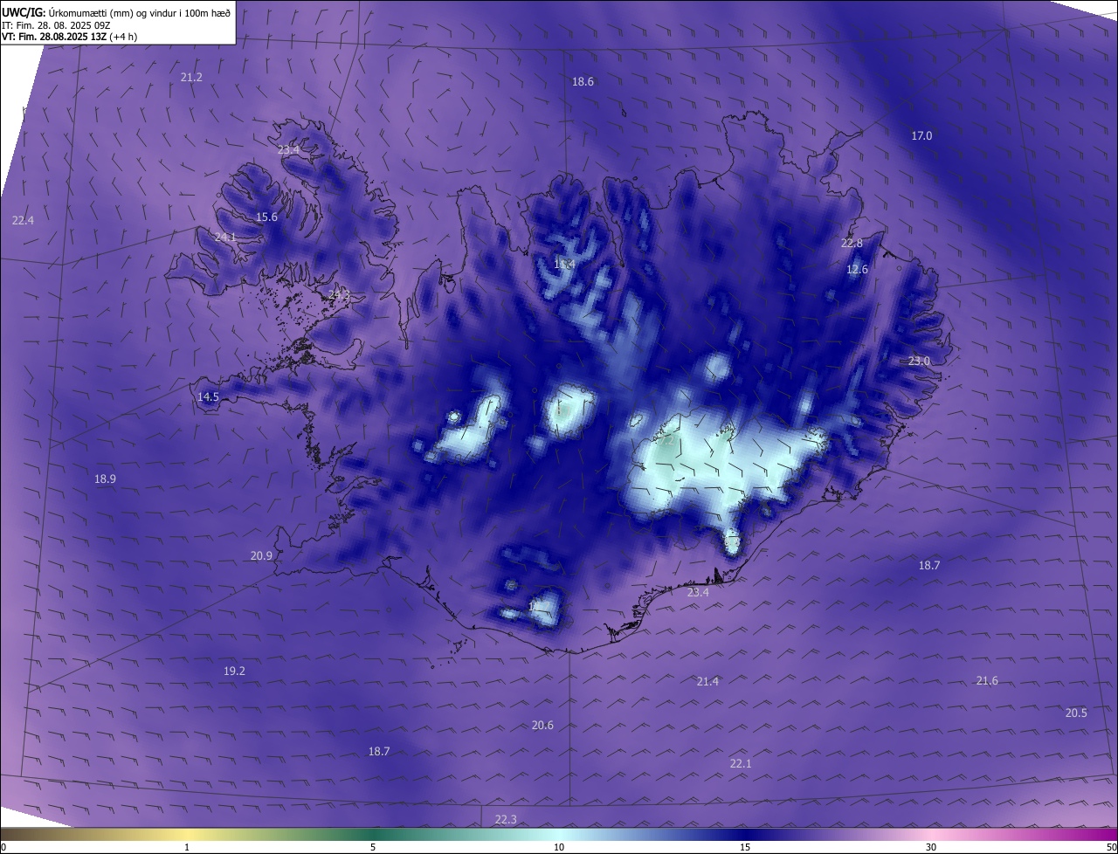Click the color scale tick labeled 10
The height and width of the screenshot is (854, 1118).
click(x=559, y=847)
